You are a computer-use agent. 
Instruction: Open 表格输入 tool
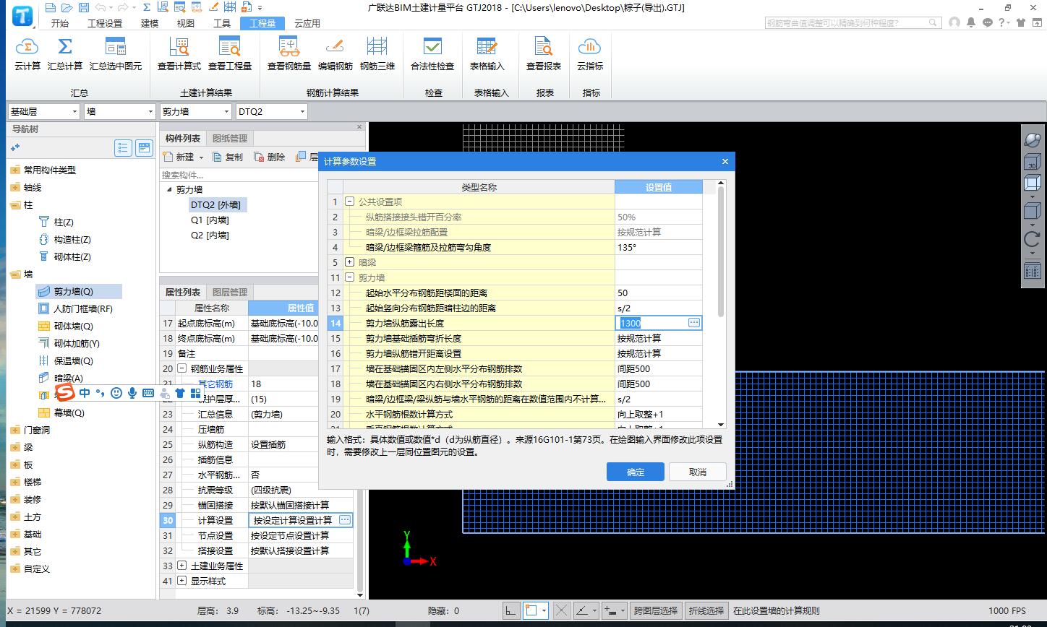(x=487, y=54)
